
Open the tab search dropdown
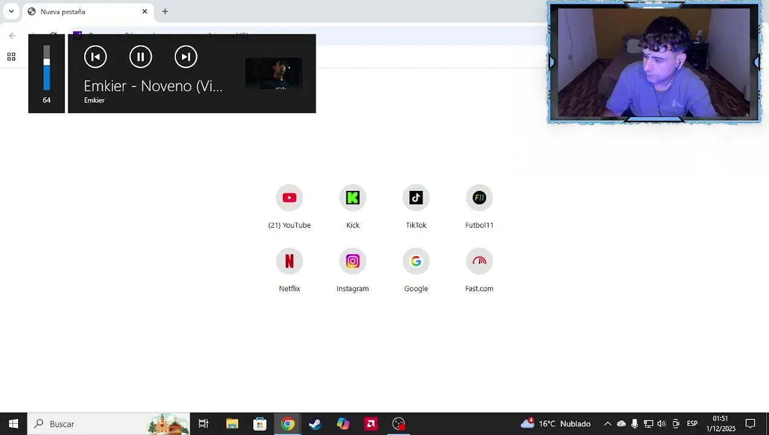11,11
